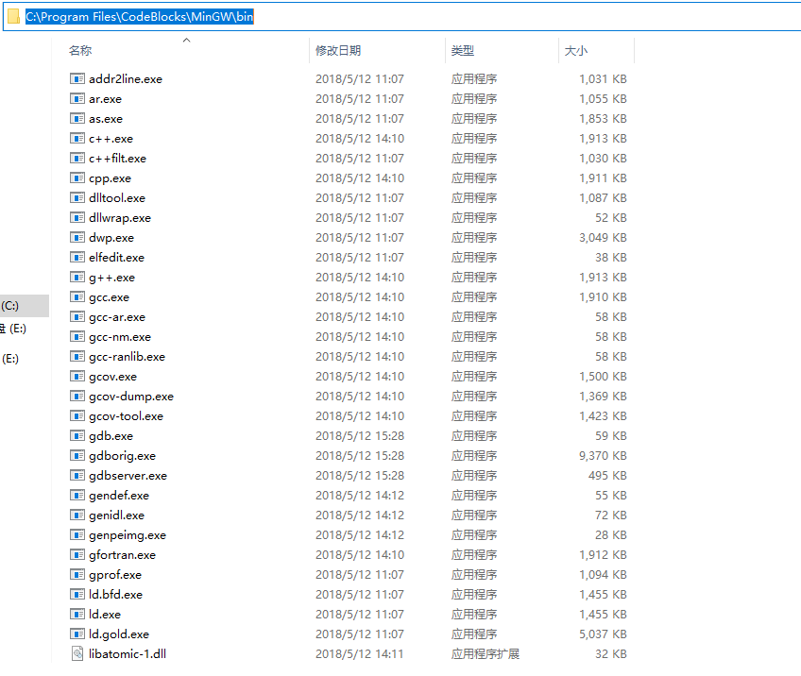Click the 38 KB size of elfedit.exe

point(611,258)
